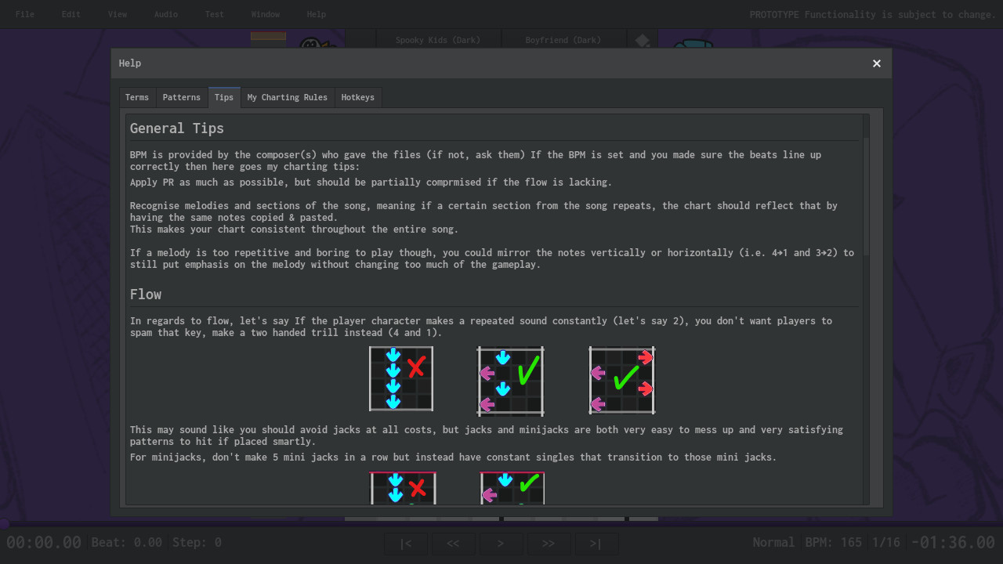
Task: Click the rewind button
Action: pos(453,544)
